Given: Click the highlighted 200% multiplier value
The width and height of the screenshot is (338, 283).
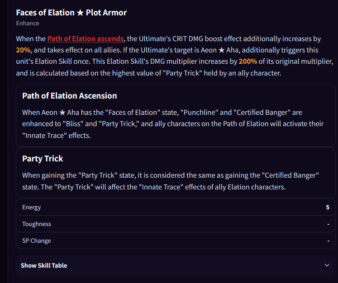Looking at the screenshot, I should tap(248, 61).
